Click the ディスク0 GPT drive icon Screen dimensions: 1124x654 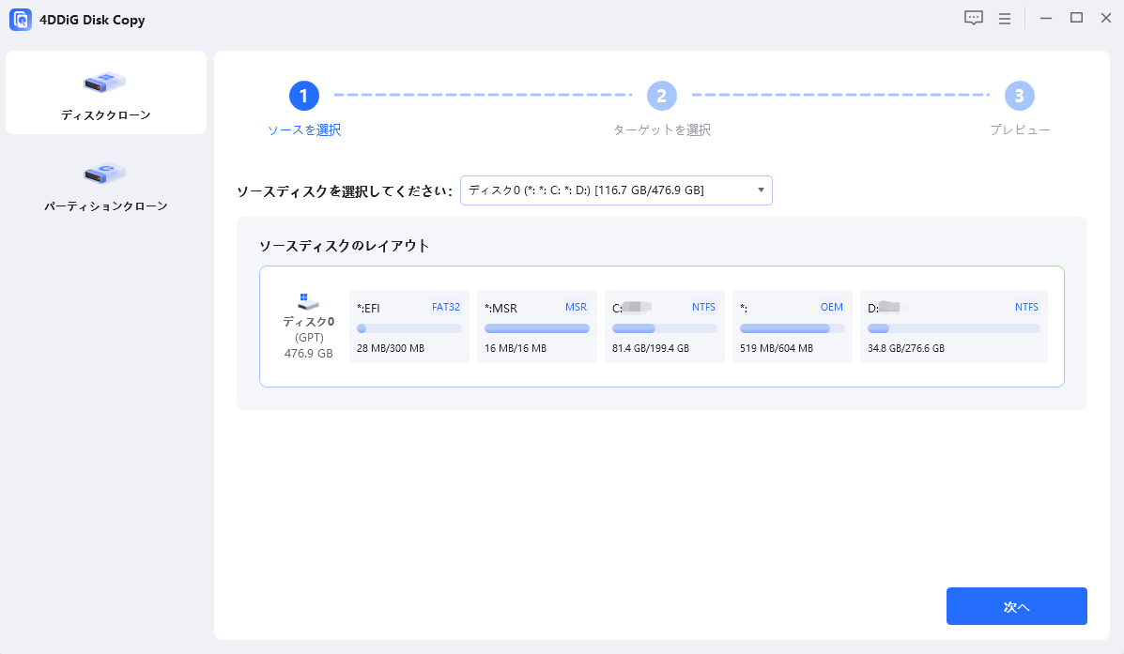pos(308,301)
